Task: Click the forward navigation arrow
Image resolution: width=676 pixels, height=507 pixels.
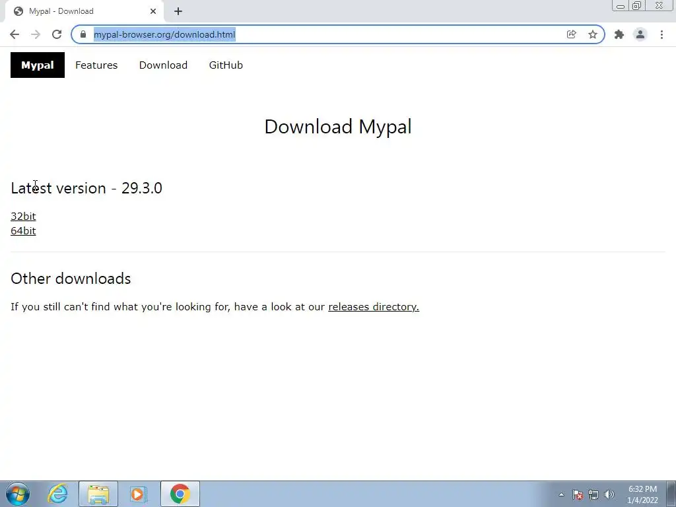Action: pyautogui.click(x=36, y=34)
